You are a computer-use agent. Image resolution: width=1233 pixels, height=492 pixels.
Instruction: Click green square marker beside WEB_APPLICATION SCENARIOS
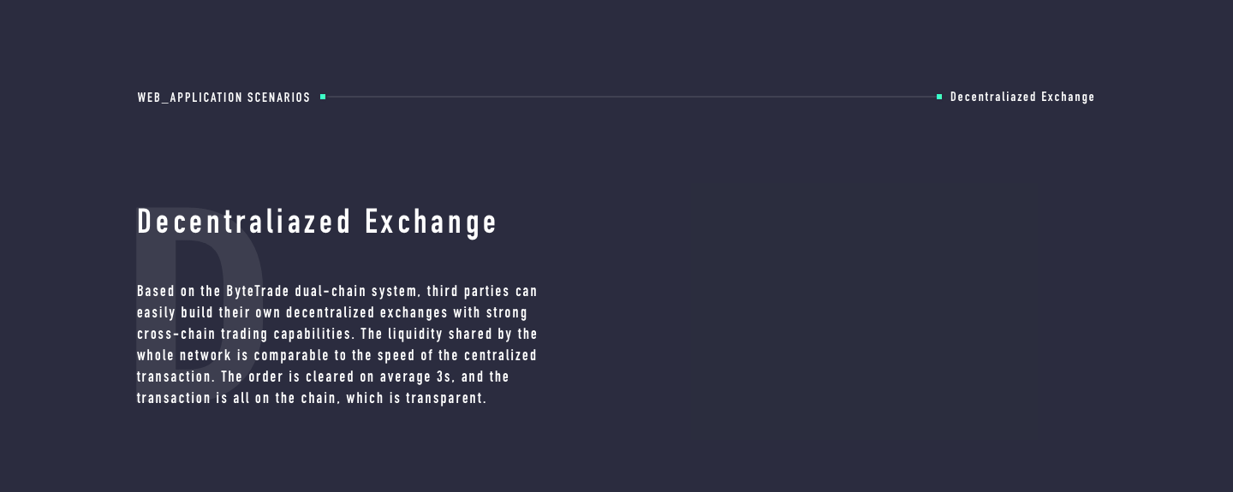pos(323,97)
